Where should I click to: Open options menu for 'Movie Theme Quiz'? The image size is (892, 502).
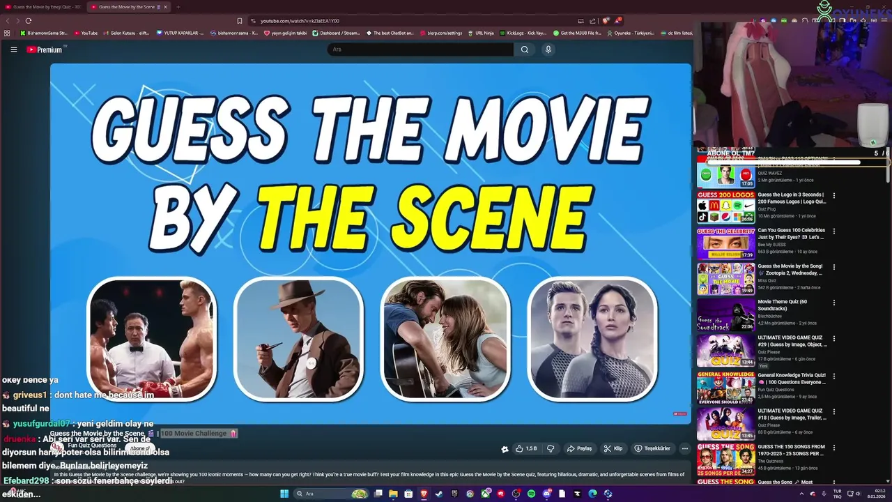pyautogui.click(x=834, y=303)
